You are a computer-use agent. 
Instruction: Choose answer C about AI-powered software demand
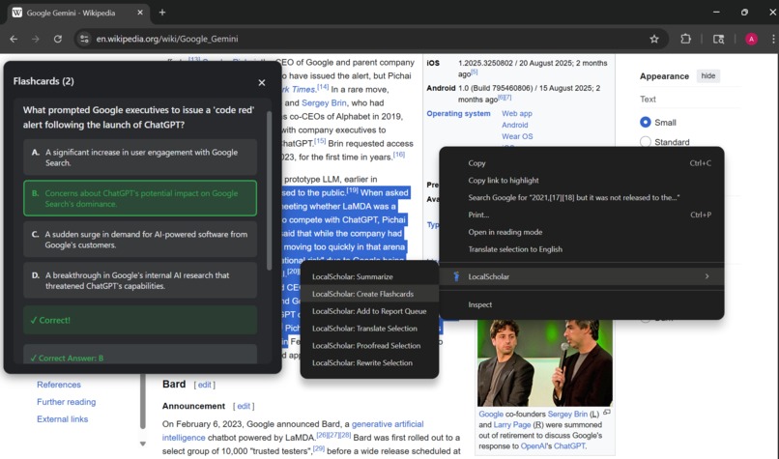point(140,240)
